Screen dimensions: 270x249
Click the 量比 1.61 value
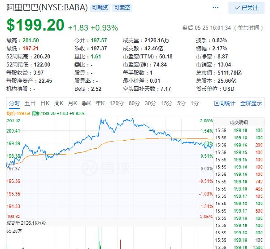[x=96, y=57]
